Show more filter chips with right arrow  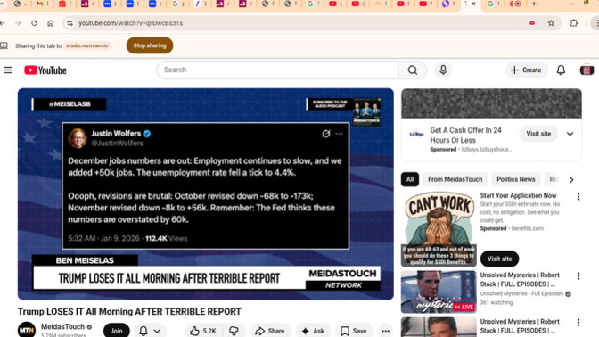pyautogui.click(x=571, y=179)
